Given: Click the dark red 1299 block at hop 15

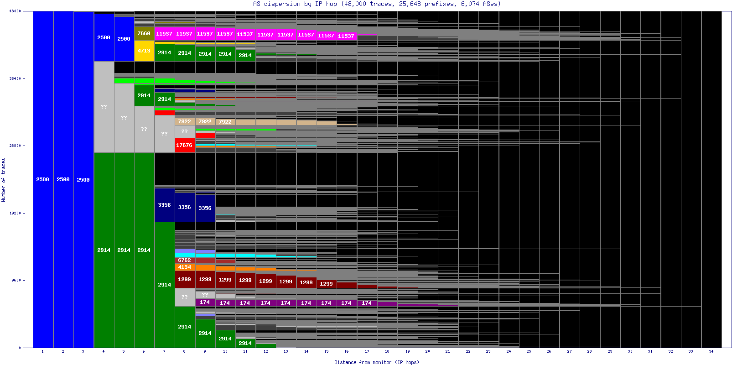Looking at the screenshot, I should (x=327, y=284).
